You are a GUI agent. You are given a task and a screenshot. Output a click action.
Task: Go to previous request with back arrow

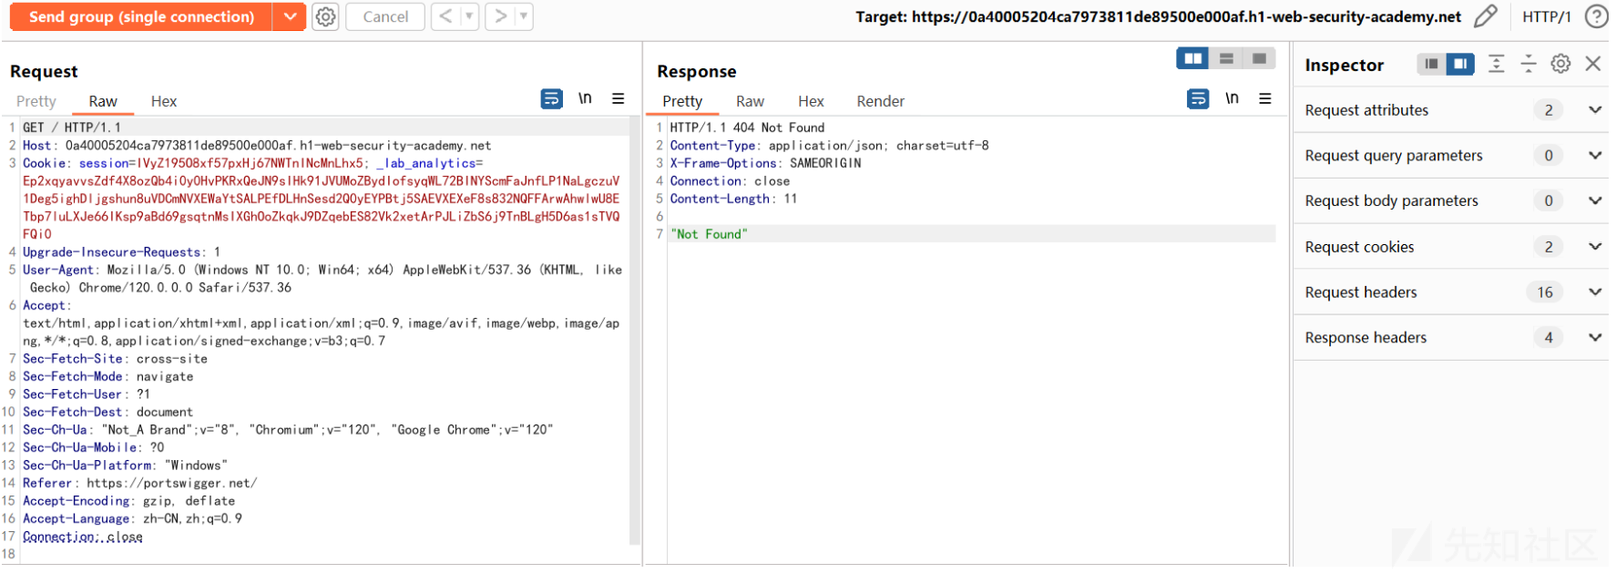(445, 16)
